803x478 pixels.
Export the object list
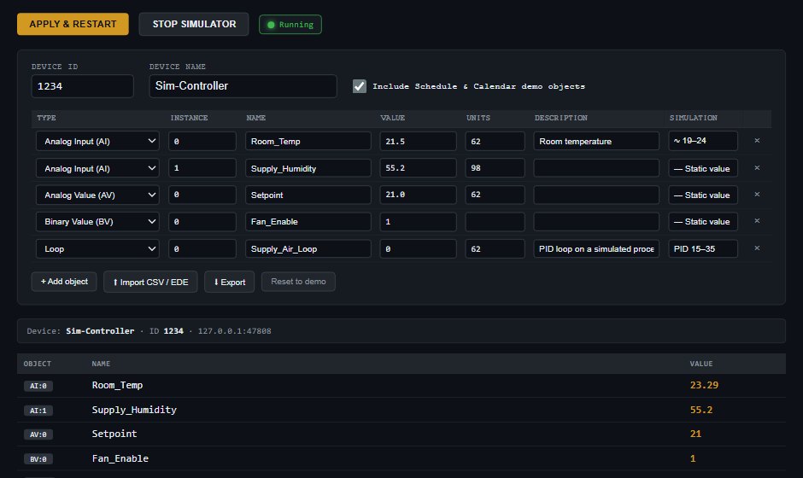[230, 282]
